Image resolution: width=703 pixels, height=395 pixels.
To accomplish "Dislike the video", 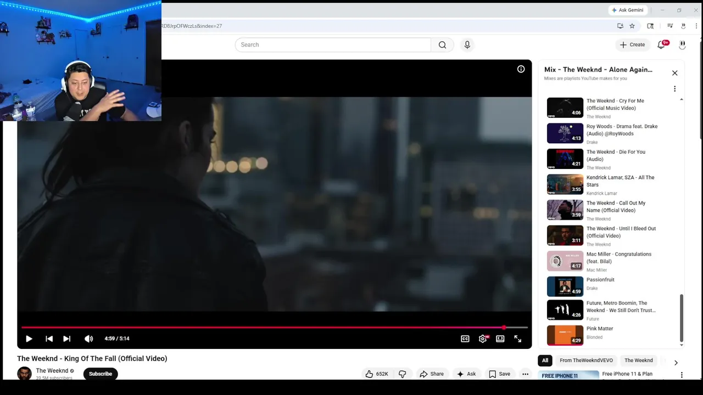I will coord(403,374).
